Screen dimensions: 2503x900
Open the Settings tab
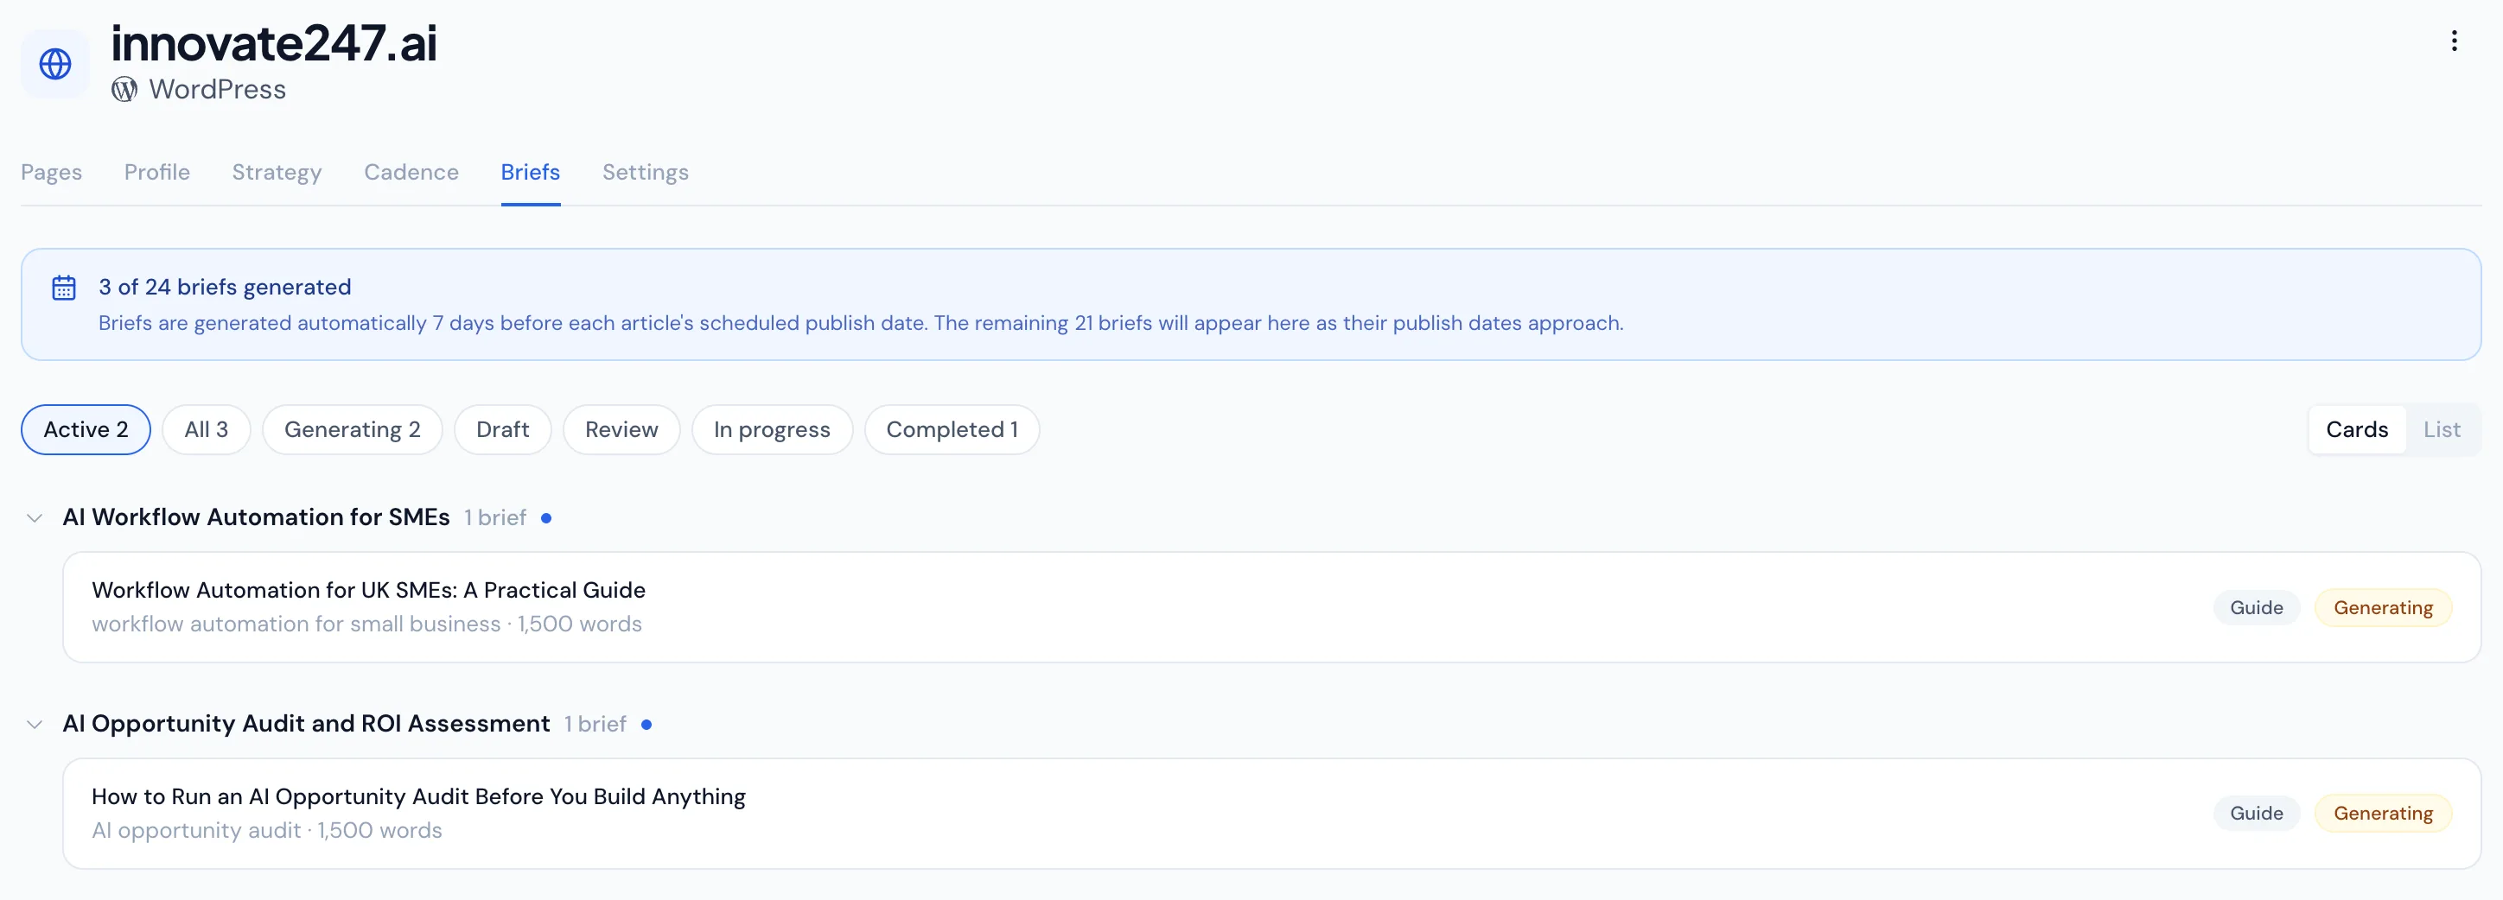(x=645, y=172)
